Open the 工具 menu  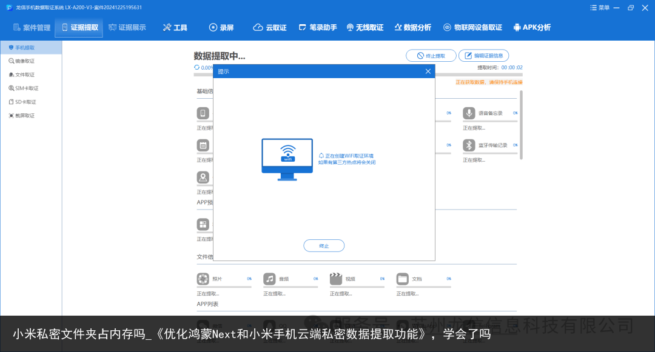(x=175, y=27)
